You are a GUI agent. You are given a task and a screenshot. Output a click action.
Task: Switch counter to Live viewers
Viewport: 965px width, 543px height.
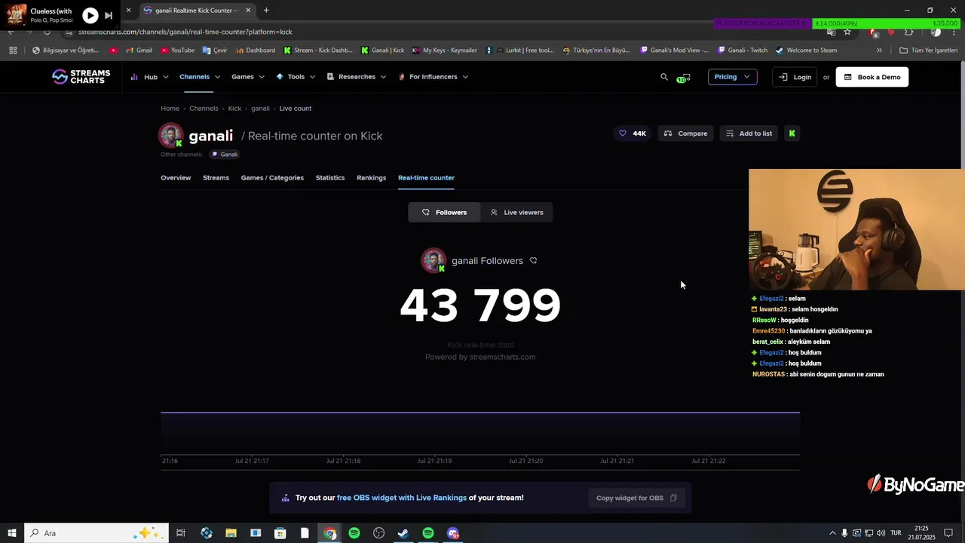point(516,213)
